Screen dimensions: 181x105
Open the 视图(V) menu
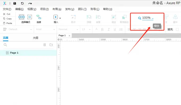32,9
